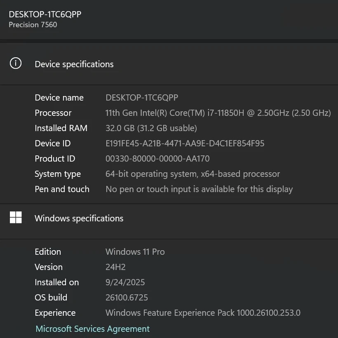Select the Windows 11 Pro edition value
This screenshot has width=338, height=338.
[135, 252]
